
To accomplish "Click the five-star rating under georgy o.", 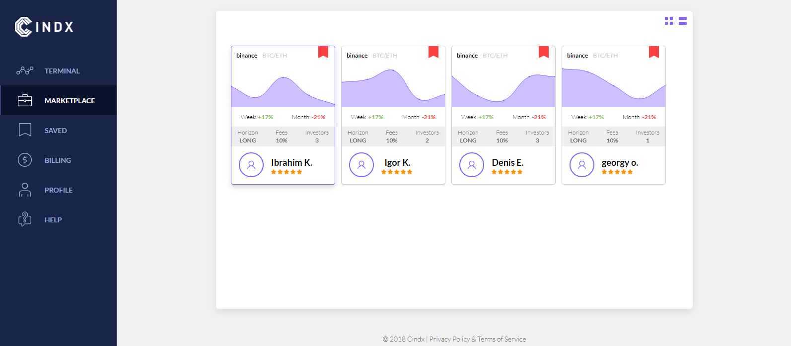I will click(x=617, y=172).
